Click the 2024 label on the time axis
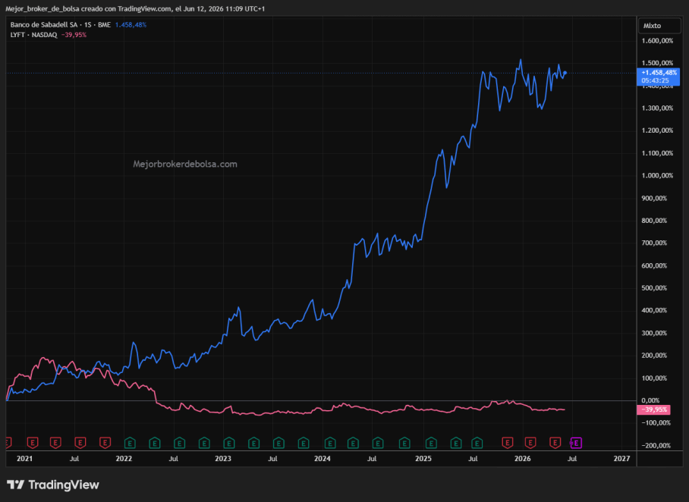 point(322,459)
